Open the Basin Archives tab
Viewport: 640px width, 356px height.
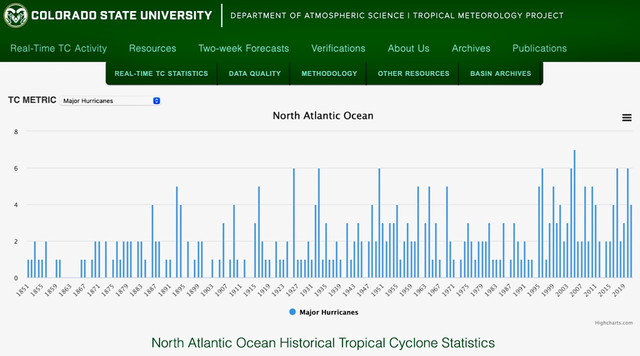pyautogui.click(x=500, y=74)
